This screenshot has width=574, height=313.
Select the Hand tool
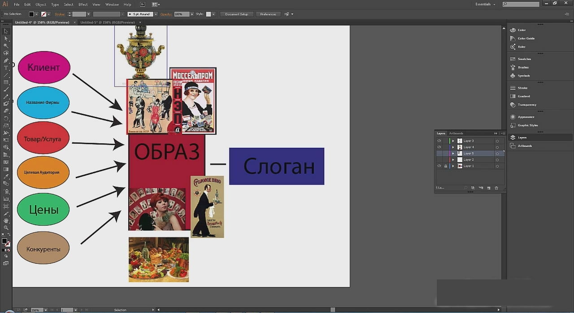pyautogui.click(x=6, y=220)
